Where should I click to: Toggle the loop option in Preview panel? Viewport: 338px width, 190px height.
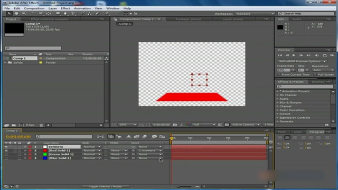(x=325, y=55)
